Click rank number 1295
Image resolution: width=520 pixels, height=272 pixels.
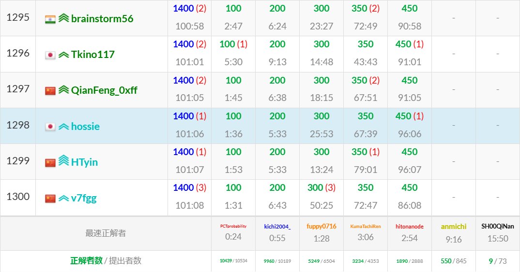pyautogui.click(x=18, y=17)
